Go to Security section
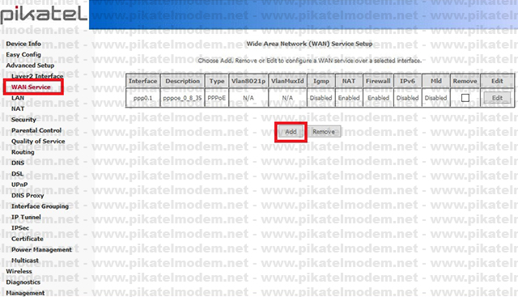This screenshot has width=518, height=297. [x=23, y=120]
